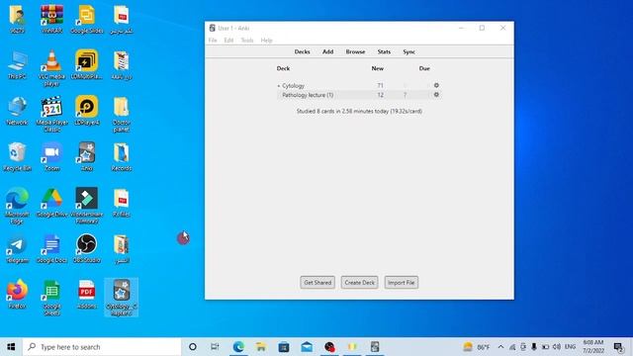Image resolution: width=633 pixels, height=356 pixels.
Task: Sync the Anki collection
Action: click(408, 52)
